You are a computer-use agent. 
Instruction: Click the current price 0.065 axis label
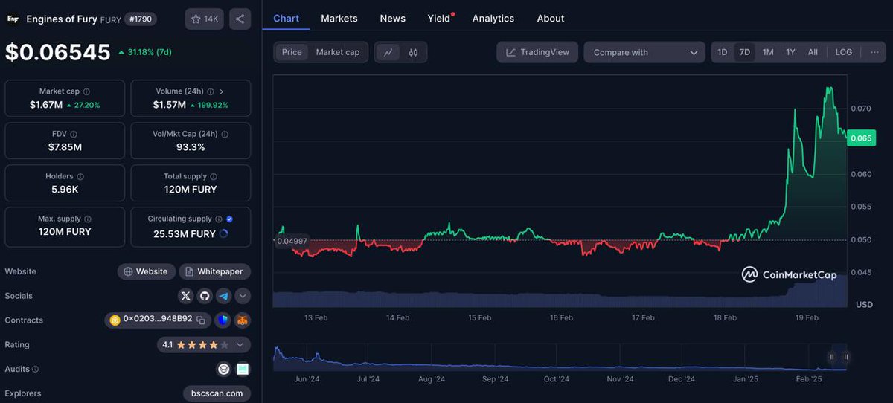tap(862, 138)
